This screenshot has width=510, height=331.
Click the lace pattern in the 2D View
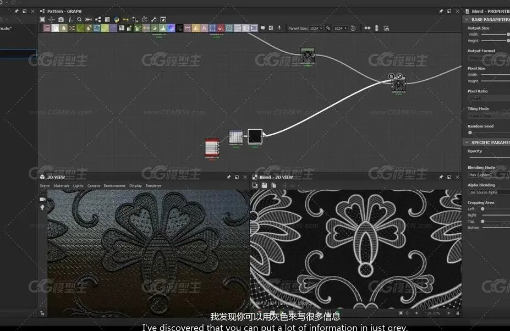pyautogui.click(x=356, y=249)
